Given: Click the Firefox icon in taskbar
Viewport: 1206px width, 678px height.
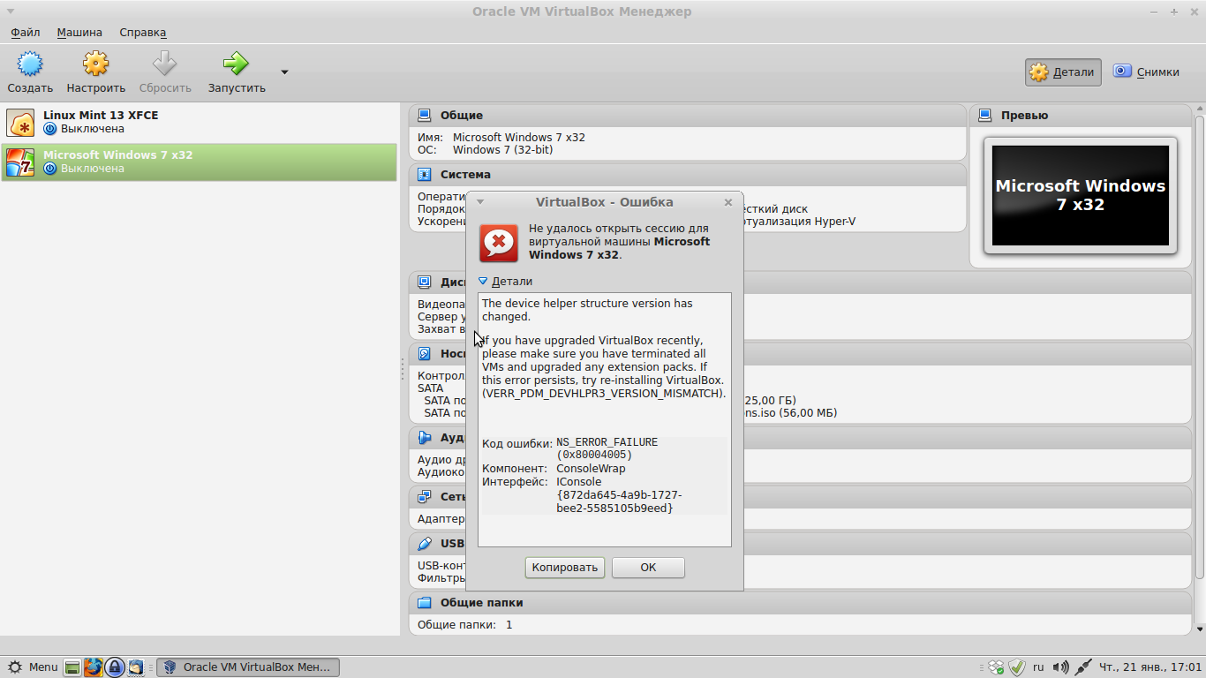Looking at the screenshot, I should click(94, 667).
